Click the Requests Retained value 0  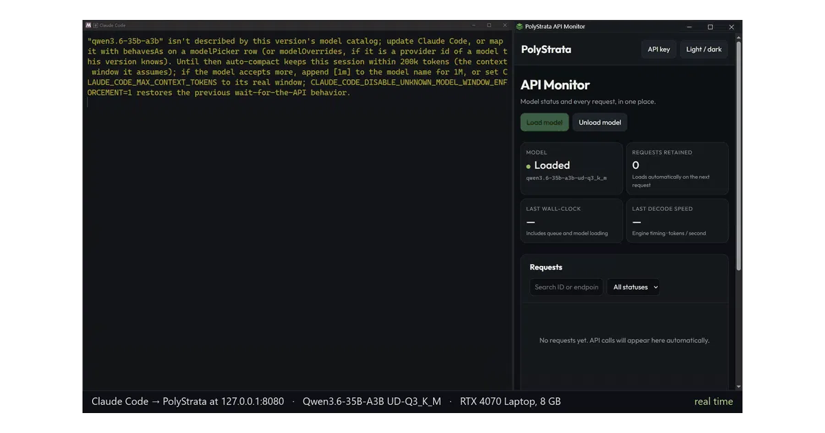tap(636, 166)
